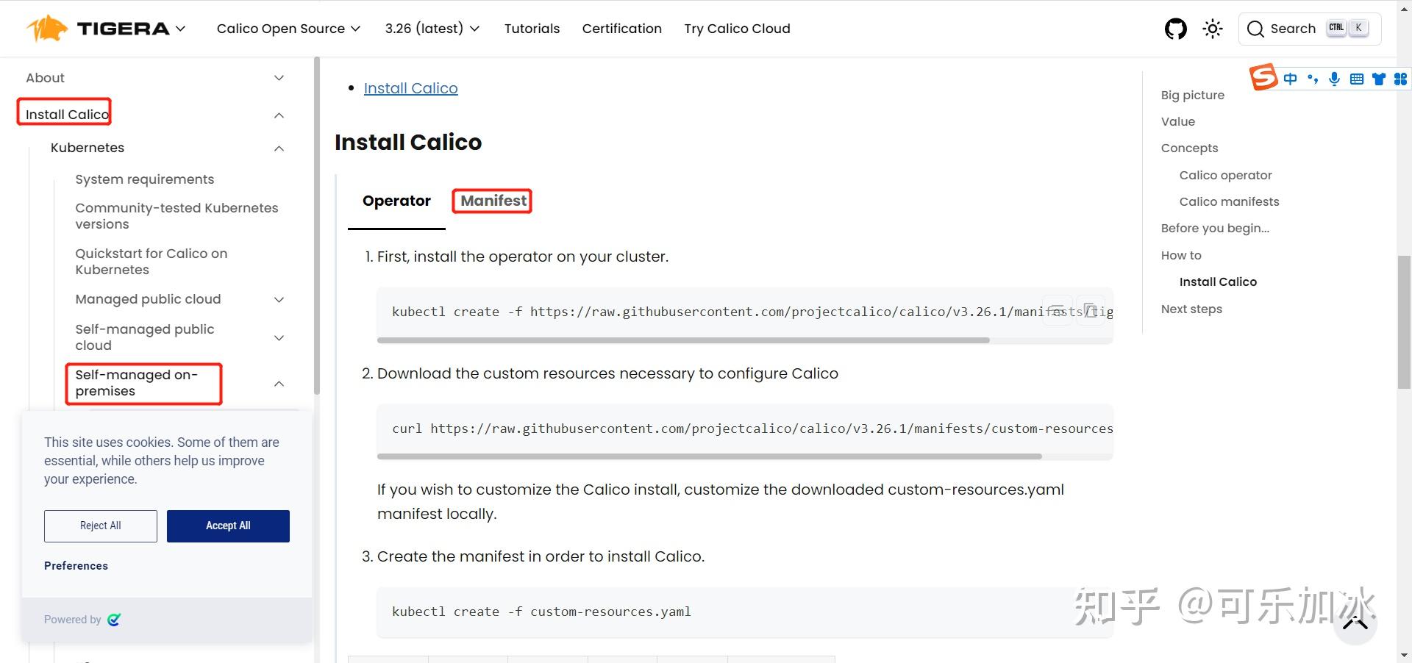Open the 3.26 (latest) version dropdown
The image size is (1412, 663).
(x=432, y=29)
